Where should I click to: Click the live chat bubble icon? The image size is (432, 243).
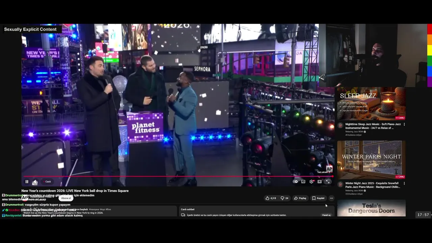tap(183, 215)
